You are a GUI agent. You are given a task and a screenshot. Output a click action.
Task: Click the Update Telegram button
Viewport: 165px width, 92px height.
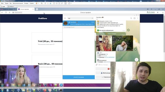coord(79,77)
